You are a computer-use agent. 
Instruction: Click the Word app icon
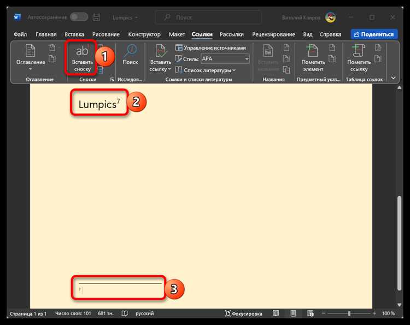point(17,17)
